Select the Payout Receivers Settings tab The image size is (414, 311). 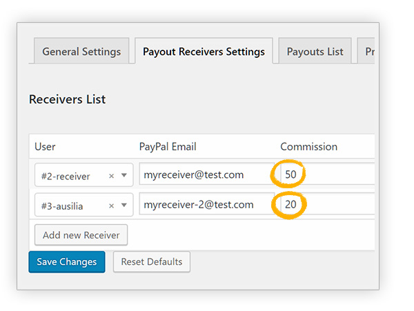click(204, 51)
